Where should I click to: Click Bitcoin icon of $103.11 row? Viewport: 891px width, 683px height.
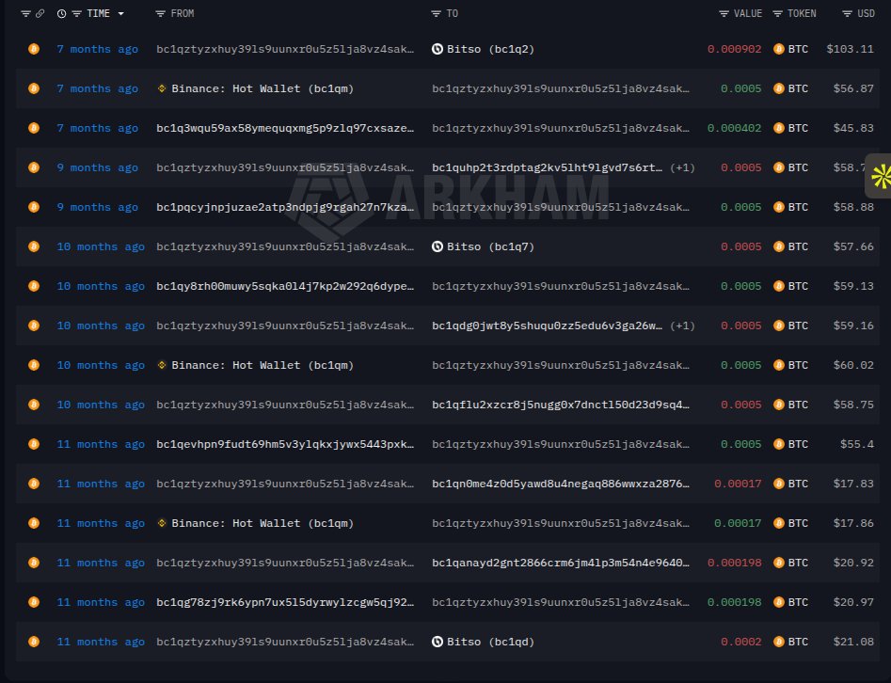click(34, 49)
